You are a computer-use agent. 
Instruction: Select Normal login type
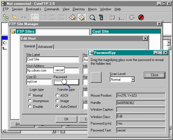30,95
